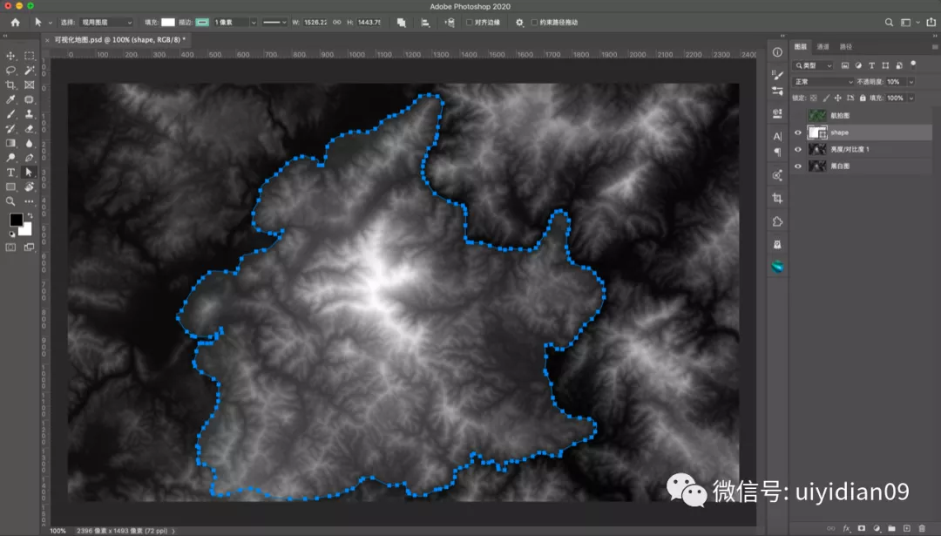Create a new layer from panel footer

point(907,528)
